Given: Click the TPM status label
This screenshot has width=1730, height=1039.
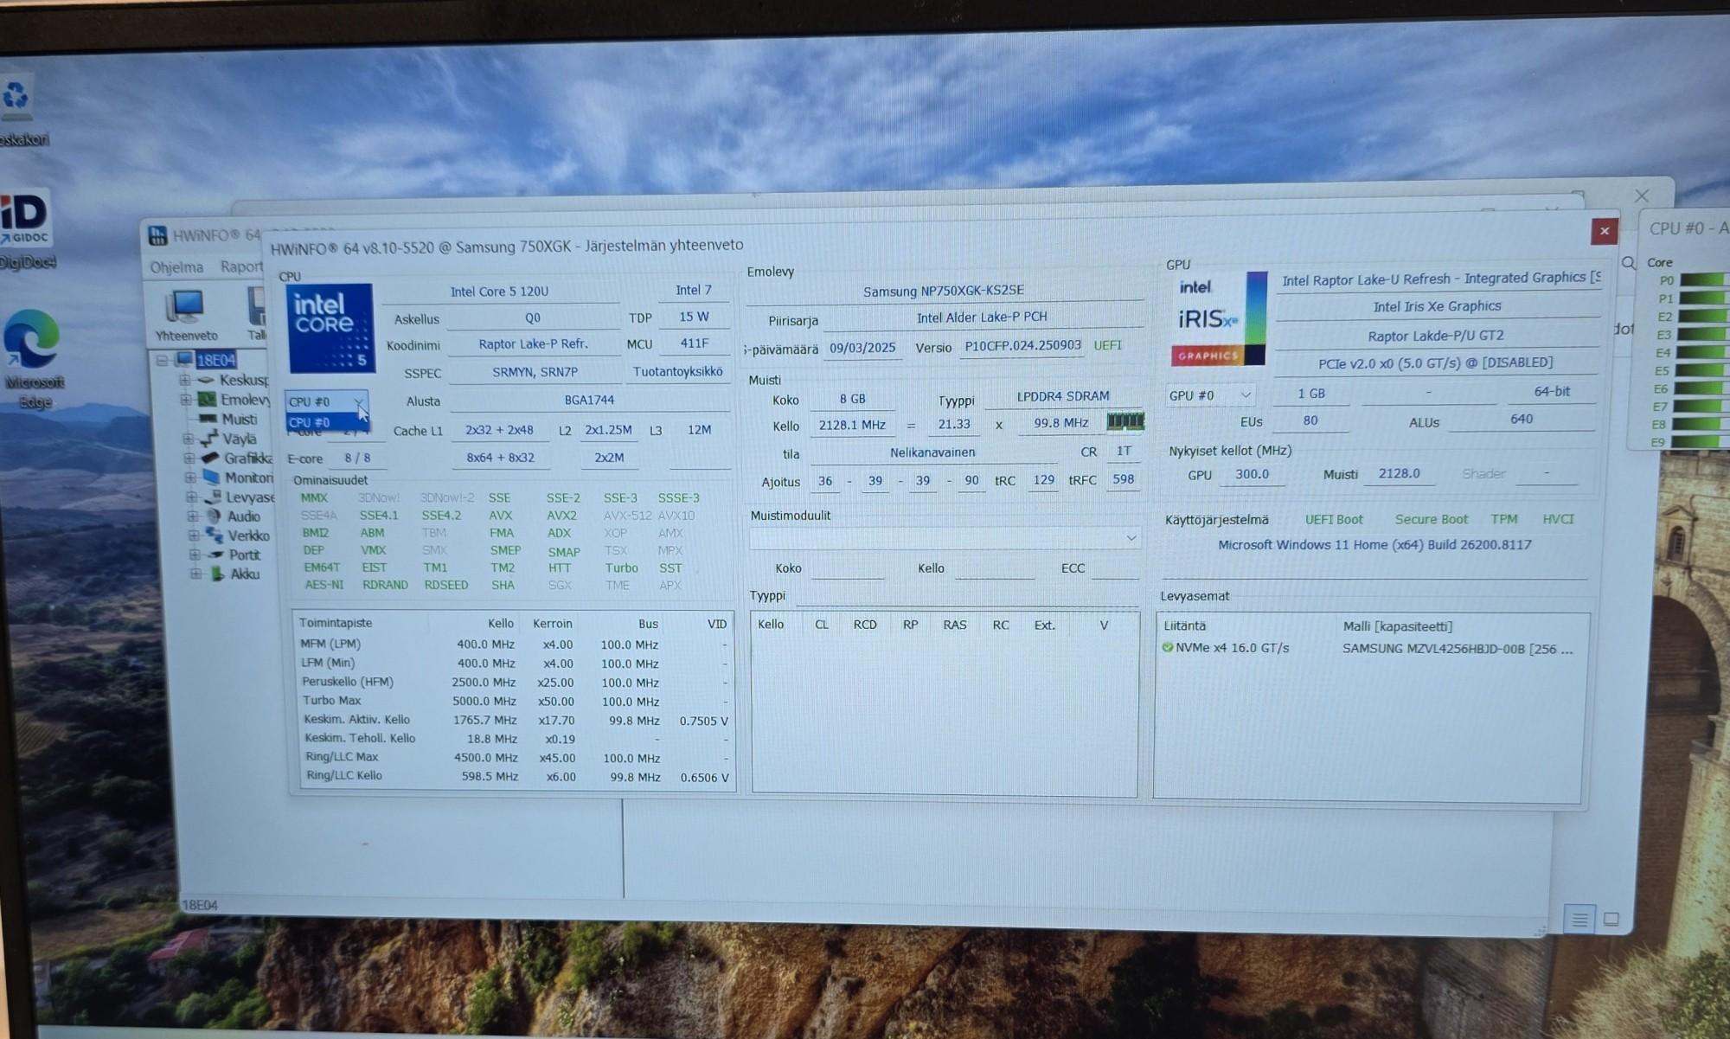Looking at the screenshot, I should pyautogui.click(x=1503, y=519).
